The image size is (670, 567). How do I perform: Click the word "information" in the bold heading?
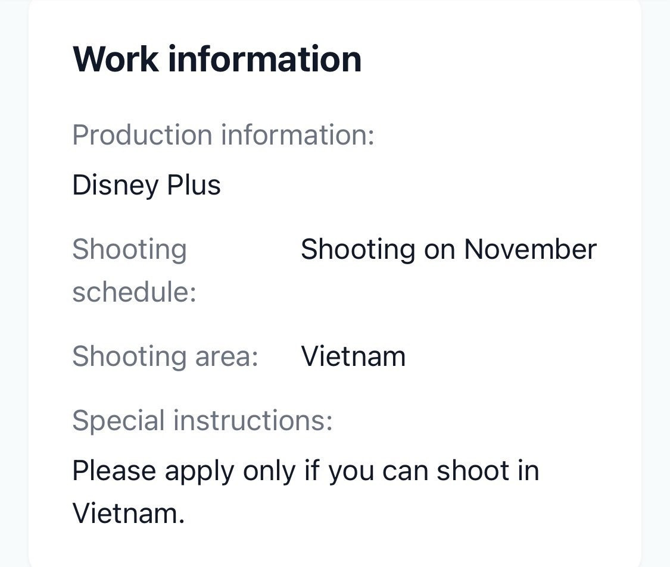pos(265,58)
